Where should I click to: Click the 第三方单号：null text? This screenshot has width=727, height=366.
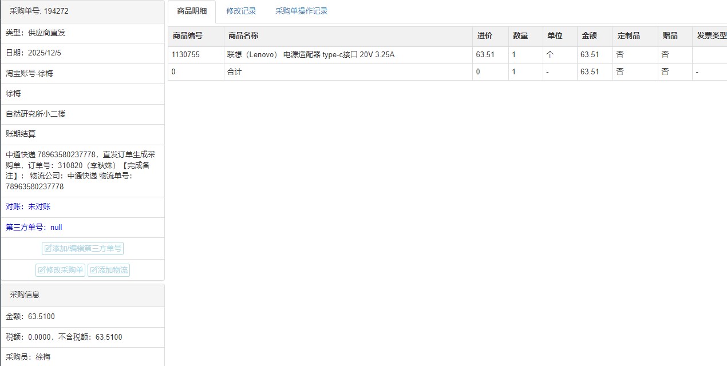tap(34, 227)
